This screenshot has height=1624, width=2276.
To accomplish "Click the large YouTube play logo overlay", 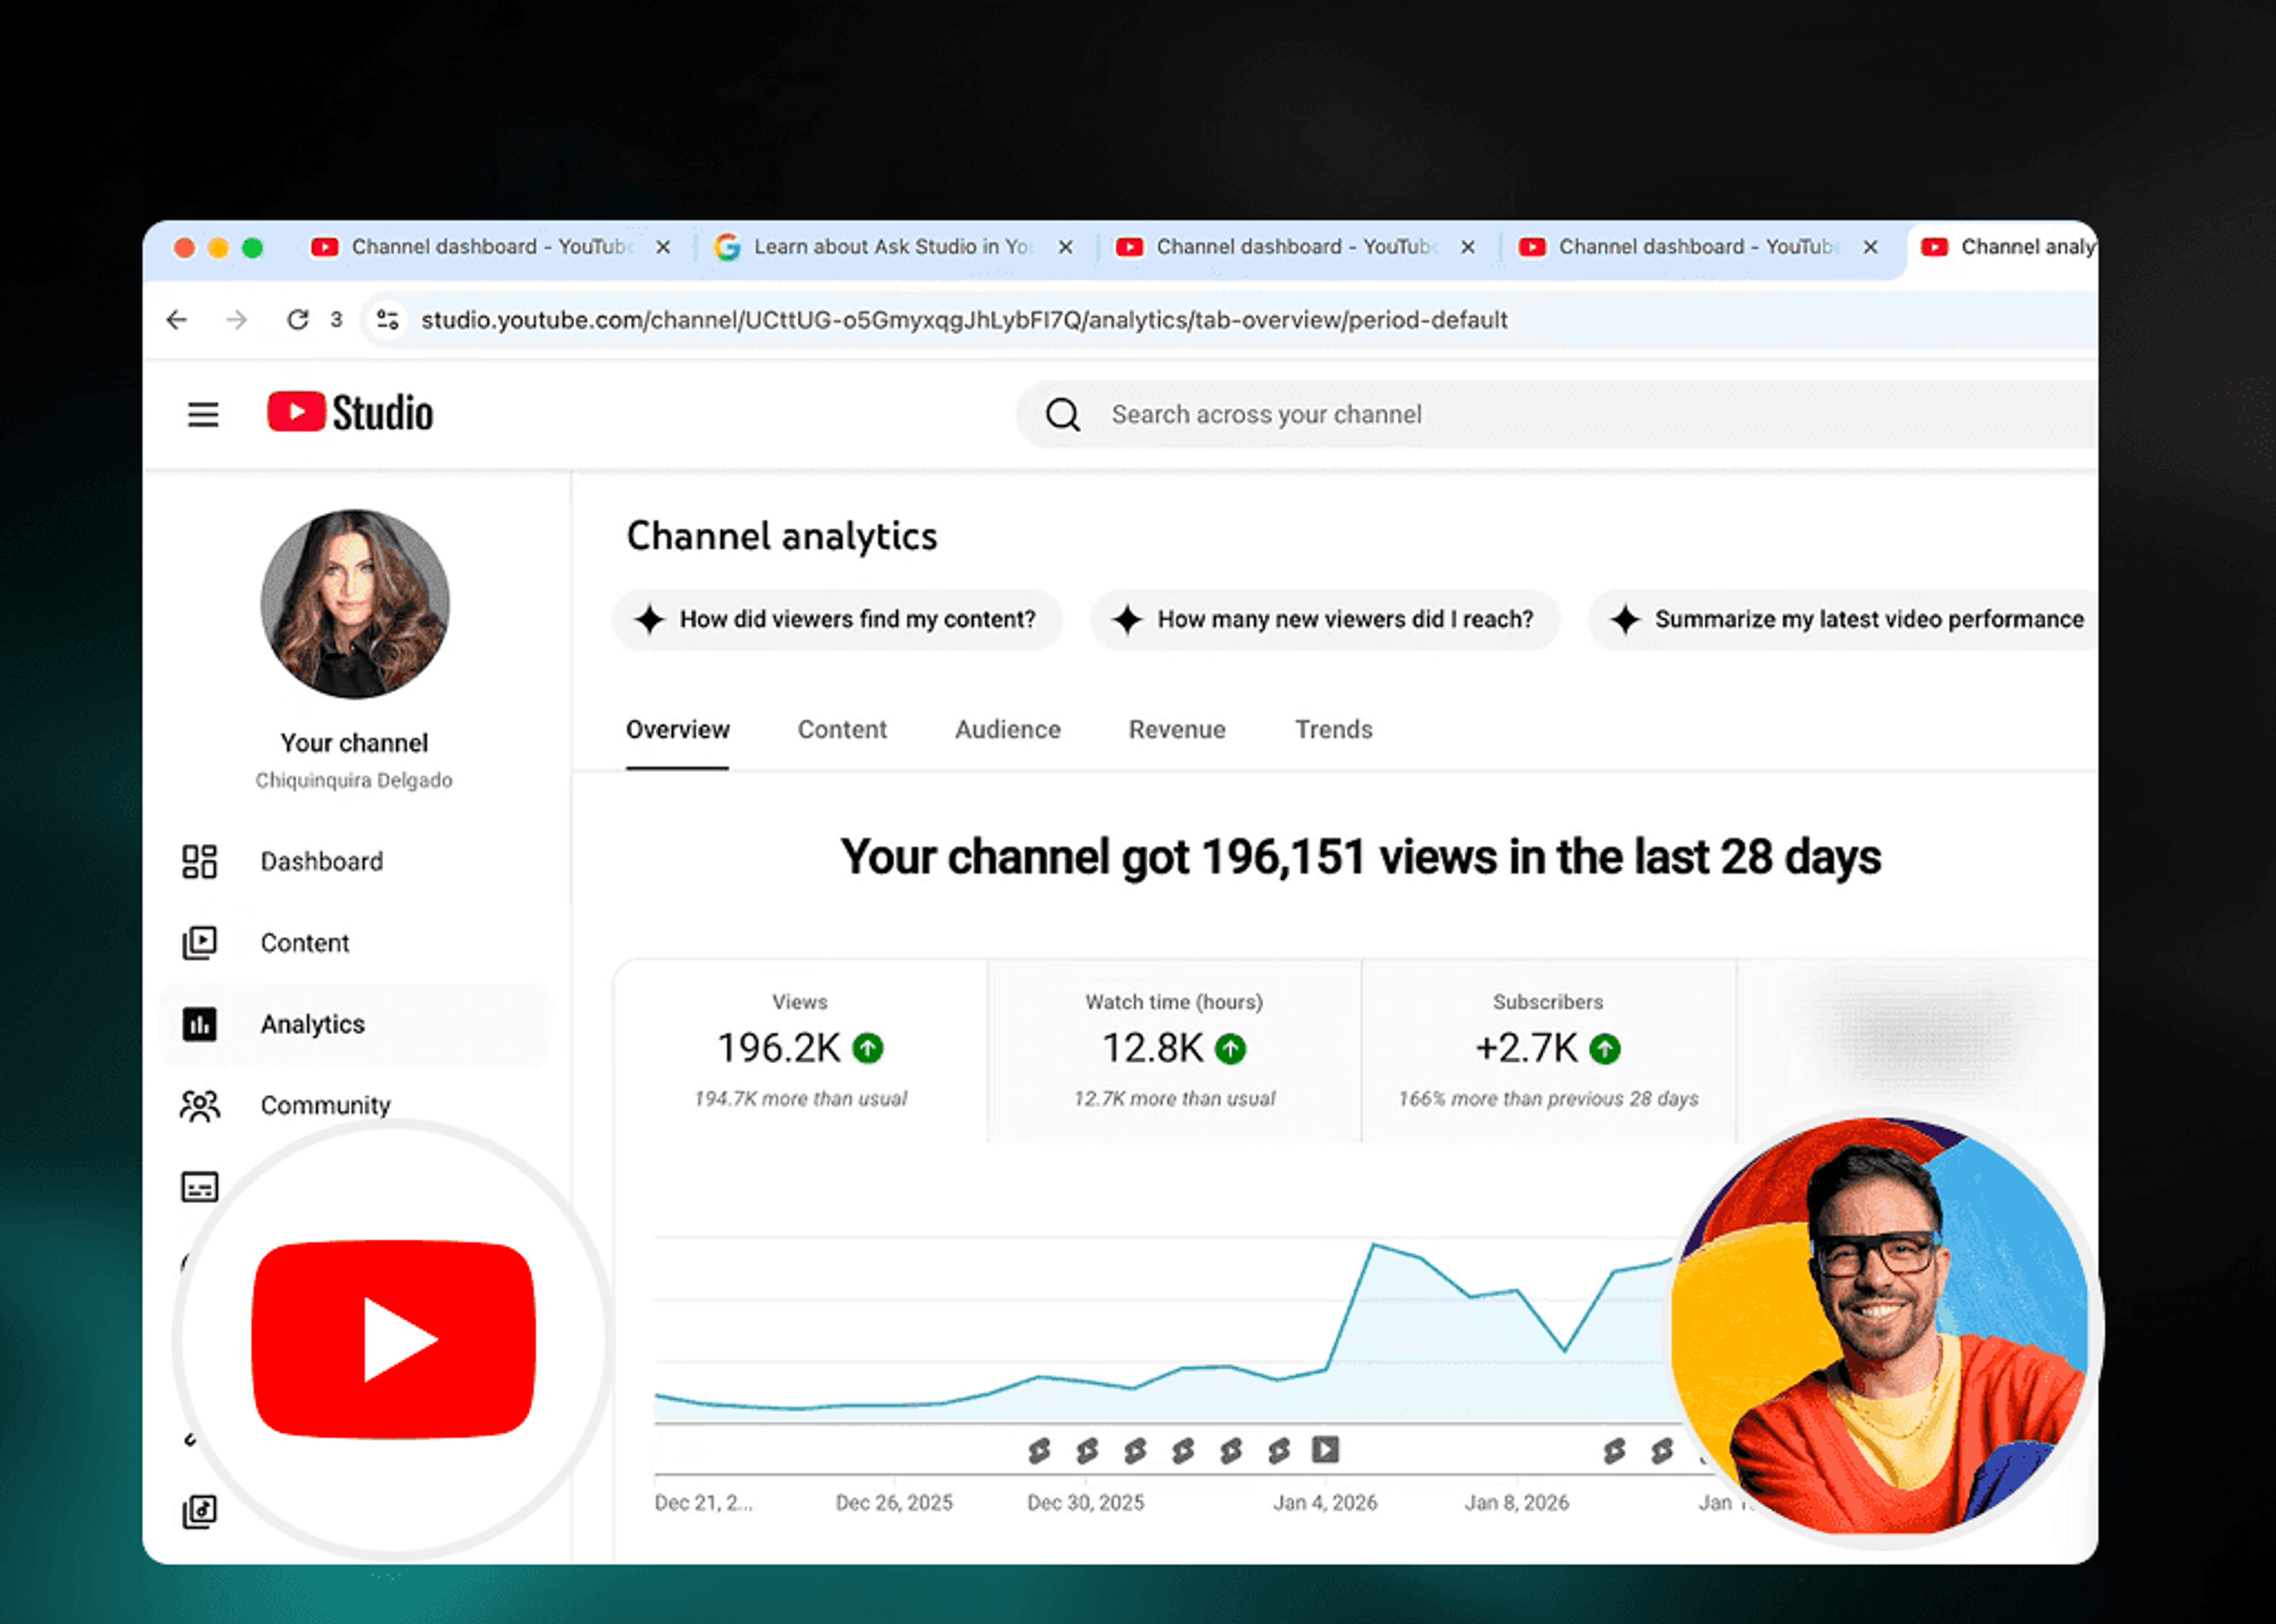I will (393, 1340).
